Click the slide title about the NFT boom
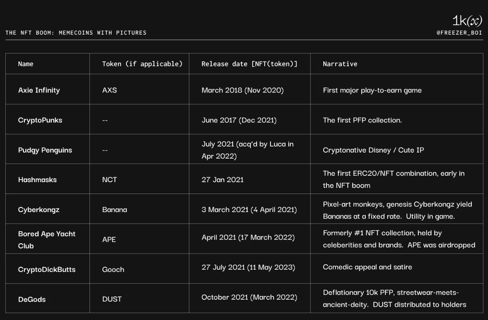Image resolution: width=488 pixels, height=320 pixels. click(76, 32)
